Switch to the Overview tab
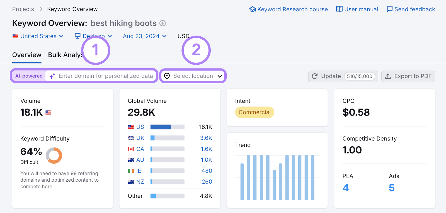446x213 pixels. pos(27,55)
